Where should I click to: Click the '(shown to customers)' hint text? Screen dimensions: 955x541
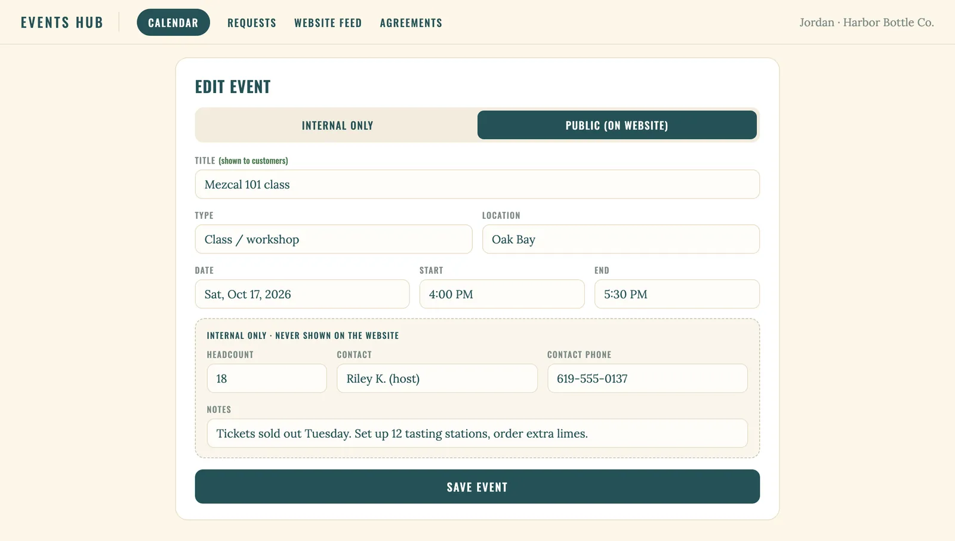(x=253, y=161)
